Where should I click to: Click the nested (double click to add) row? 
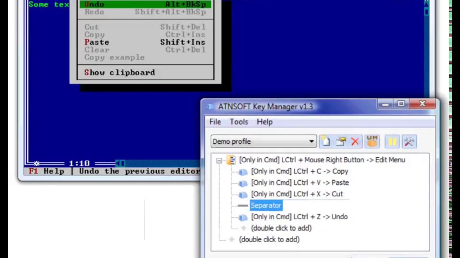[x=281, y=228]
